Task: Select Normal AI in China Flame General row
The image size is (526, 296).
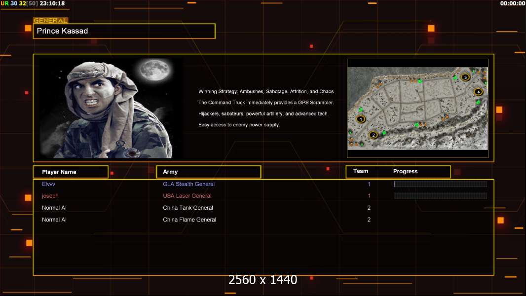Action: (x=54, y=220)
